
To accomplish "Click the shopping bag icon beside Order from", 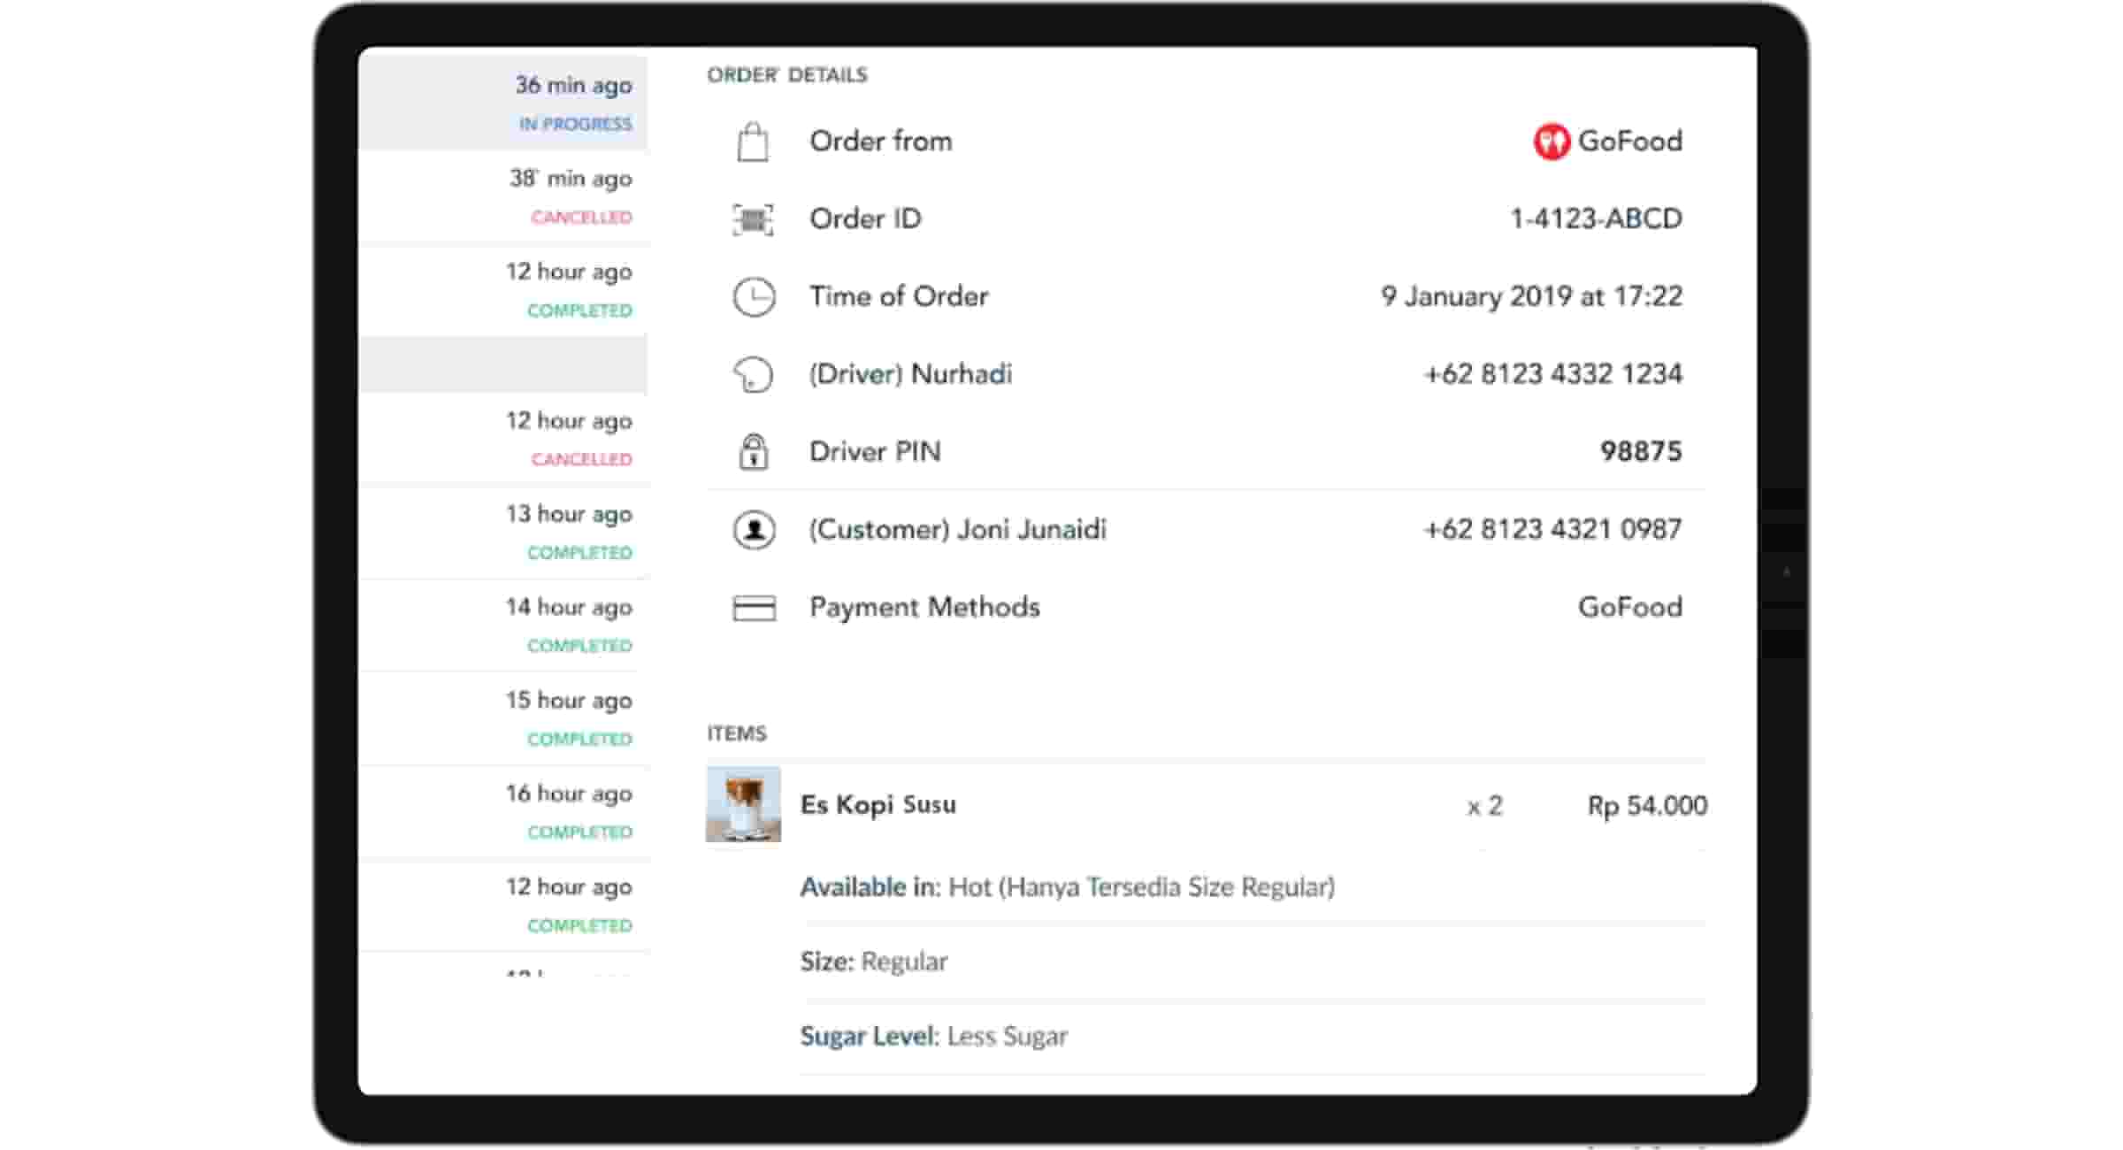I will coord(753,142).
